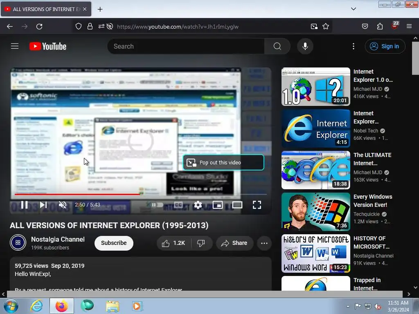
Task: Open the green taskbar application icon
Action: 87,306
